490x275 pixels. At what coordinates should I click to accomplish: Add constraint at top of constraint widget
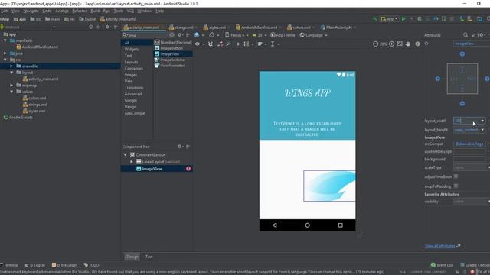(x=462, y=54)
